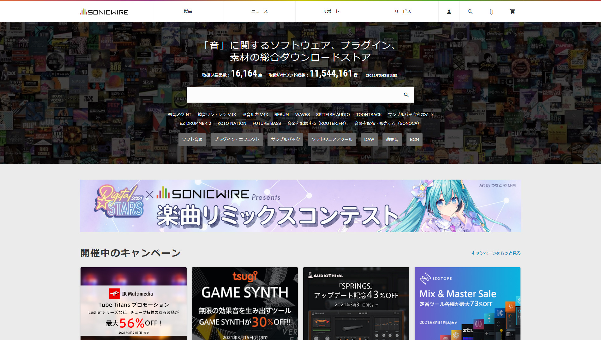
Task: Open the ニュース menu
Action: click(259, 12)
